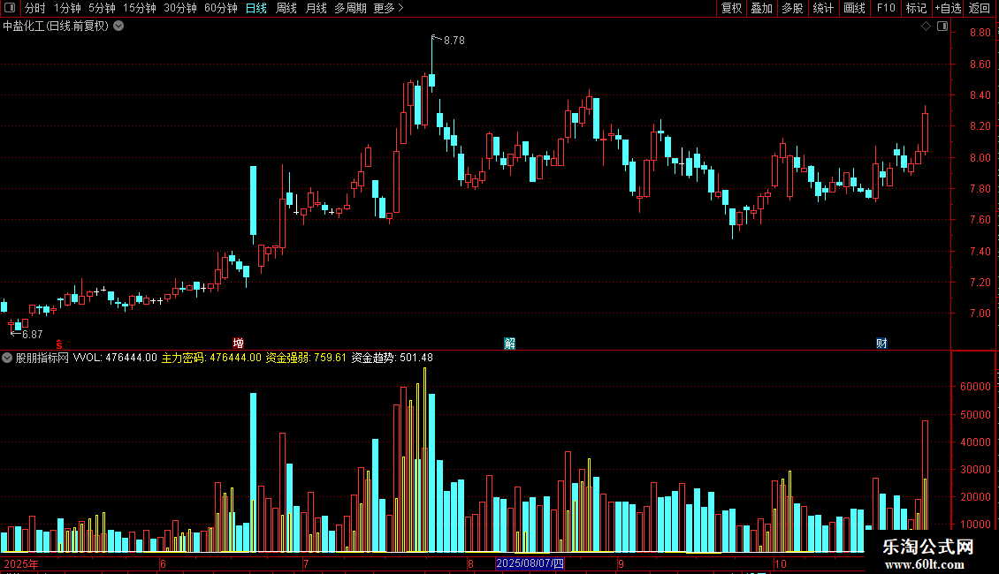Click month 8 on the time axis
The height and width of the screenshot is (574, 999).
(470, 563)
